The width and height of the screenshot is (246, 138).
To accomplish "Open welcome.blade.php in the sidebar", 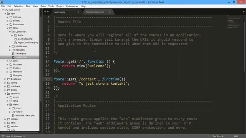I will [25, 115].
